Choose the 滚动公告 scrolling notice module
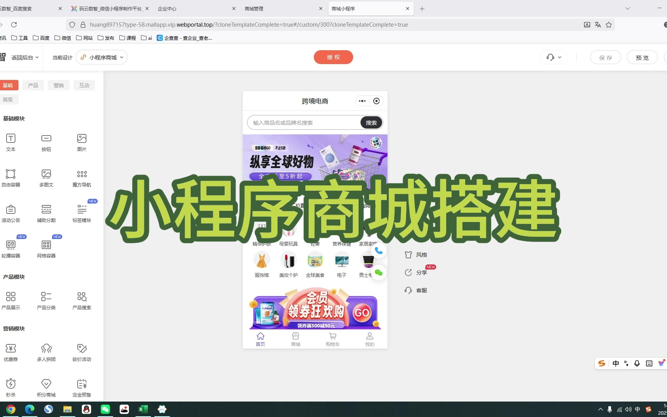Image resolution: width=667 pixels, height=417 pixels. pyautogui.click(x=11, y=210)
